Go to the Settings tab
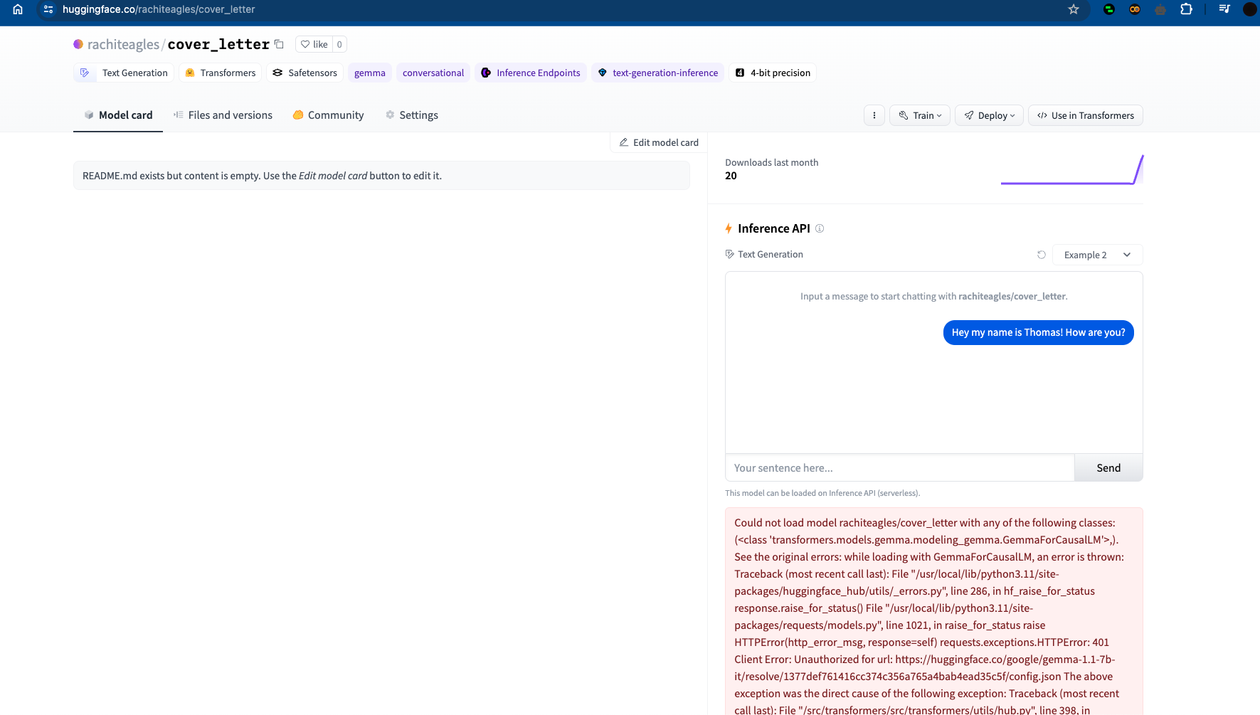Screen dimensions: 1260x715 coord(411,115)
